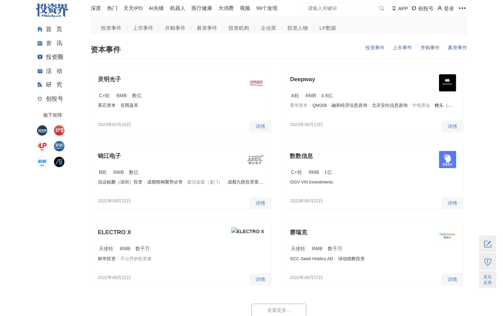The width and height of the screenshot is (503, 316).
Task: Open 详情 for 灵明光子
Action: coord(260,126)
